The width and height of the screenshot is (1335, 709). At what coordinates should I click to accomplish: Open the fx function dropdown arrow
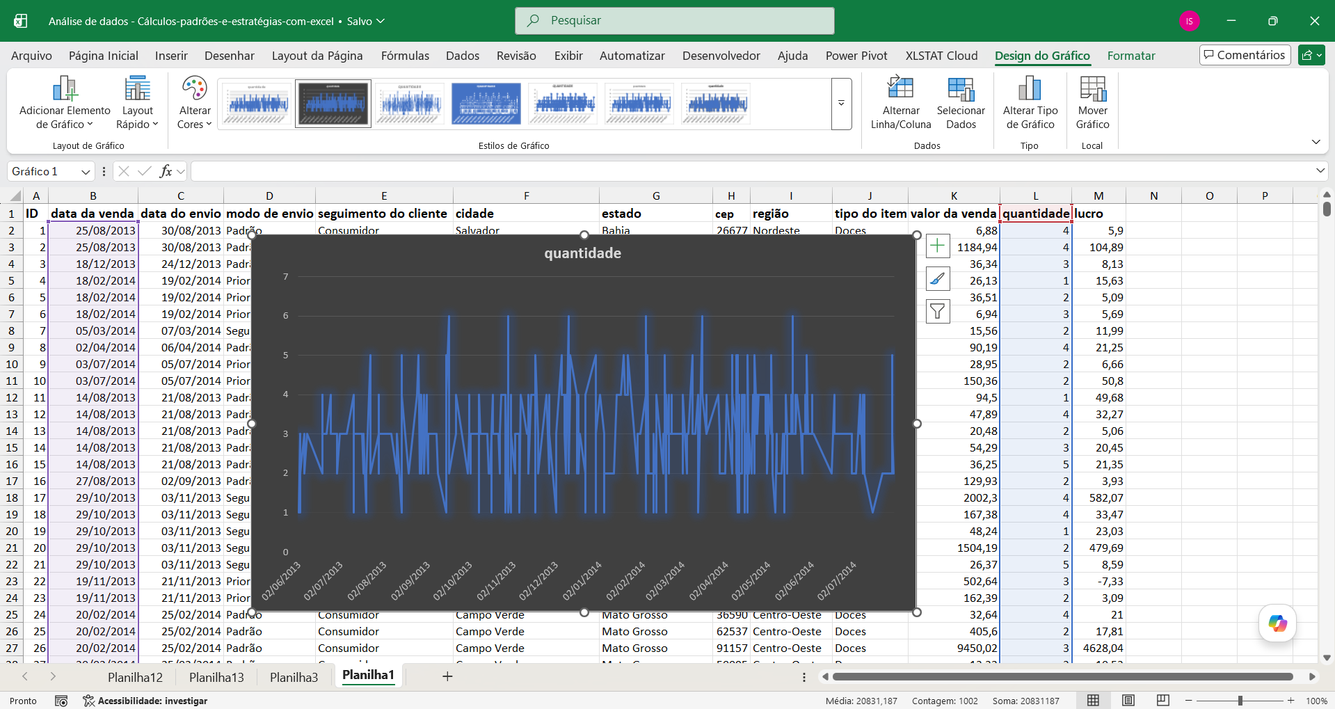click(x=181, y=171)
